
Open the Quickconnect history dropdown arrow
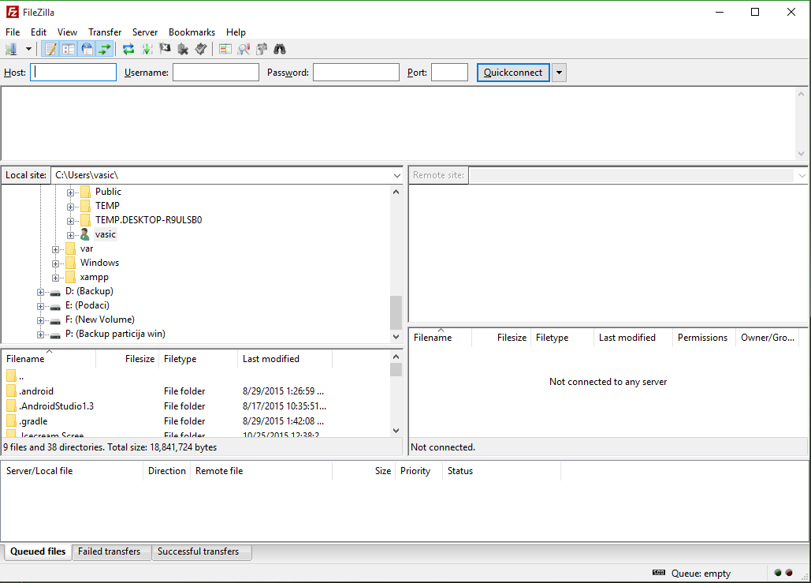(x=559, y=73)
